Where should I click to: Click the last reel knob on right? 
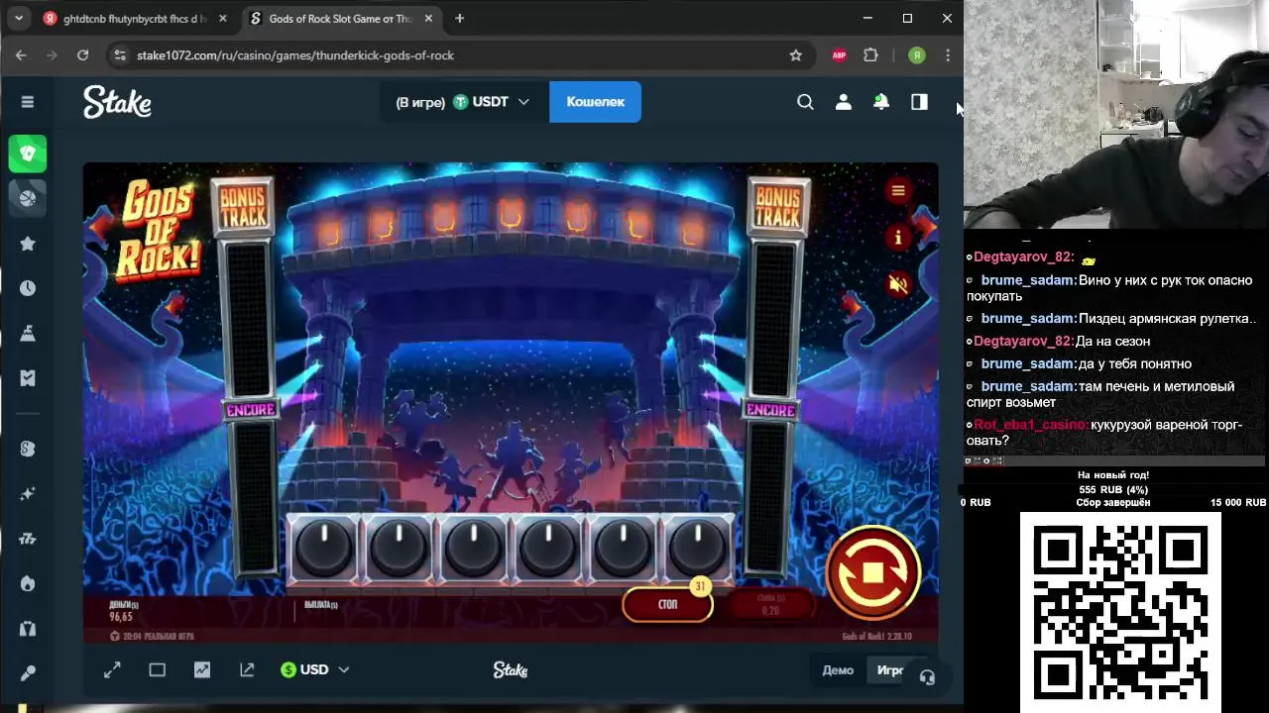[698, 549]
